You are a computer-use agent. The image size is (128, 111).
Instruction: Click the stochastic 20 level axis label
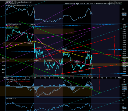[123, 19]
